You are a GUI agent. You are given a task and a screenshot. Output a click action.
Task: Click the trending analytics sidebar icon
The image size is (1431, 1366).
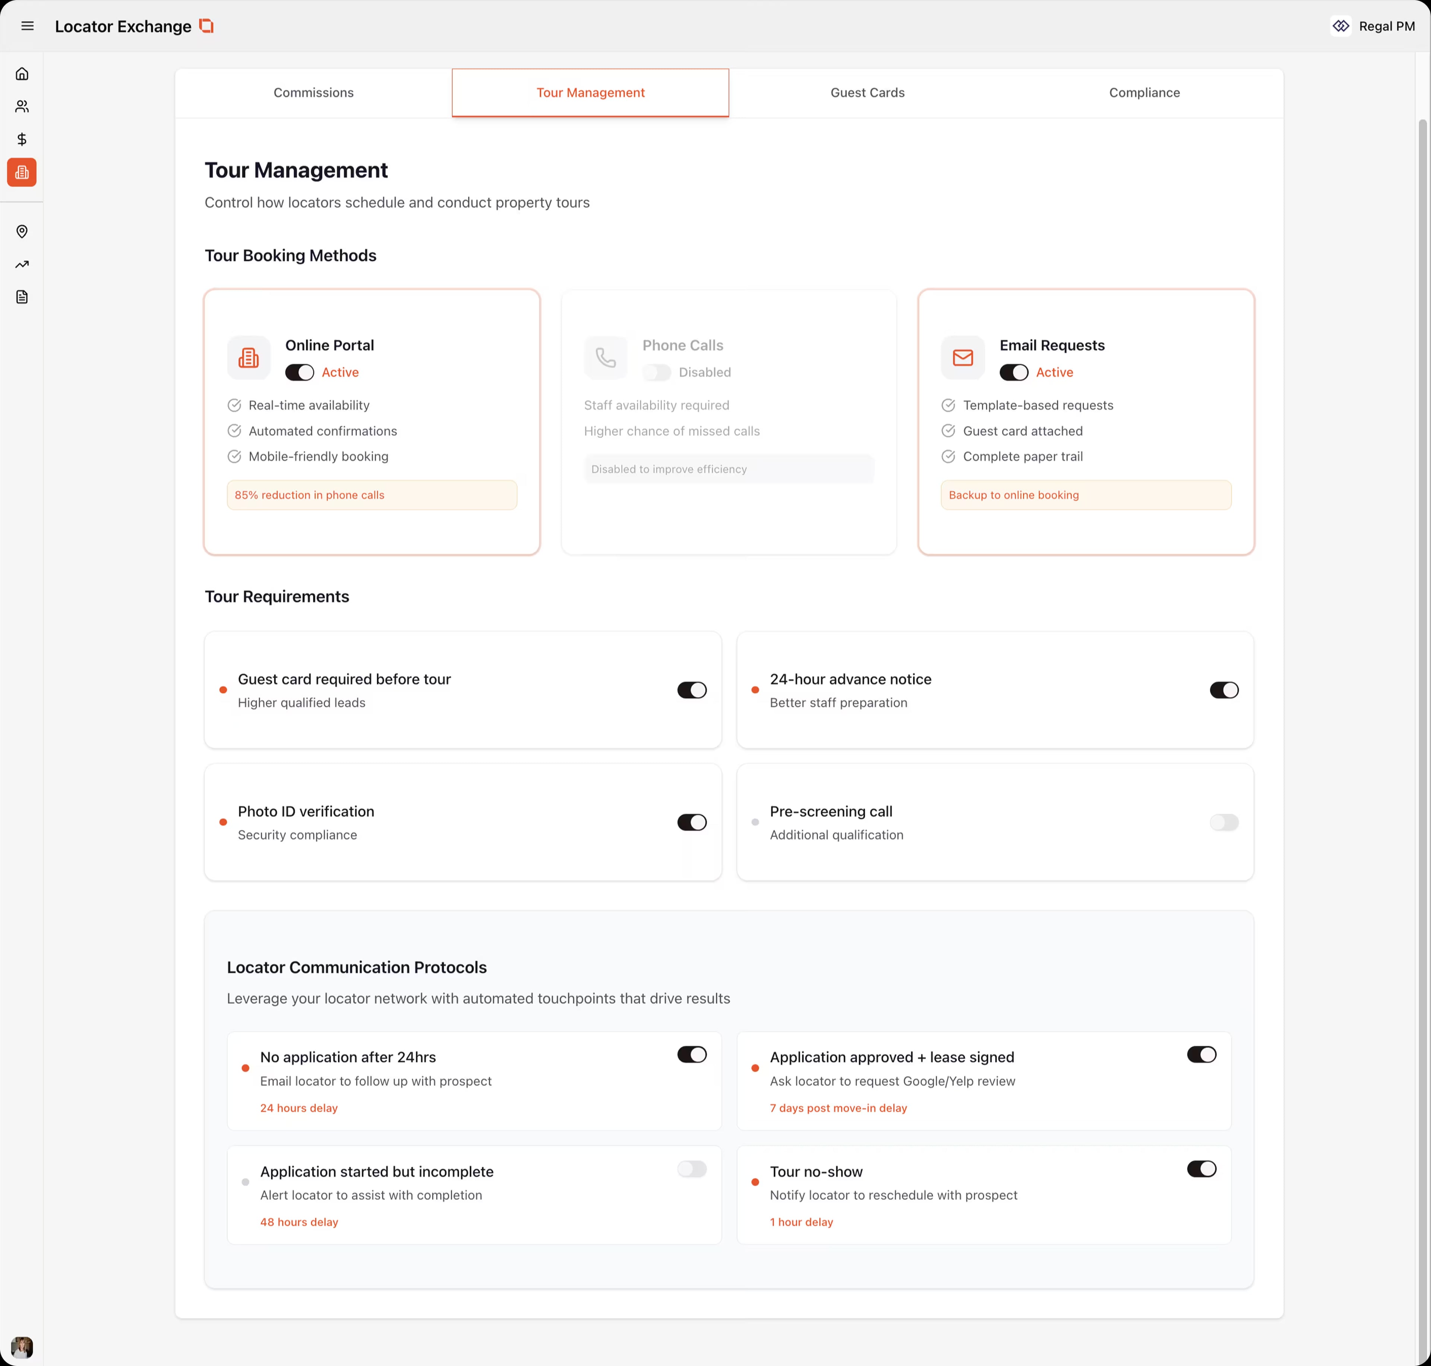pyautogui.click(x=22, y=264)
